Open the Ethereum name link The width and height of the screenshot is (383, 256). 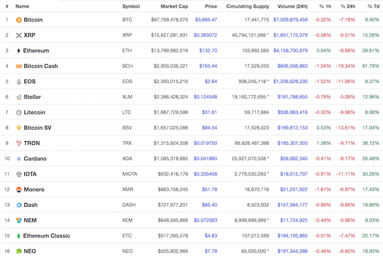coord(36,50)
